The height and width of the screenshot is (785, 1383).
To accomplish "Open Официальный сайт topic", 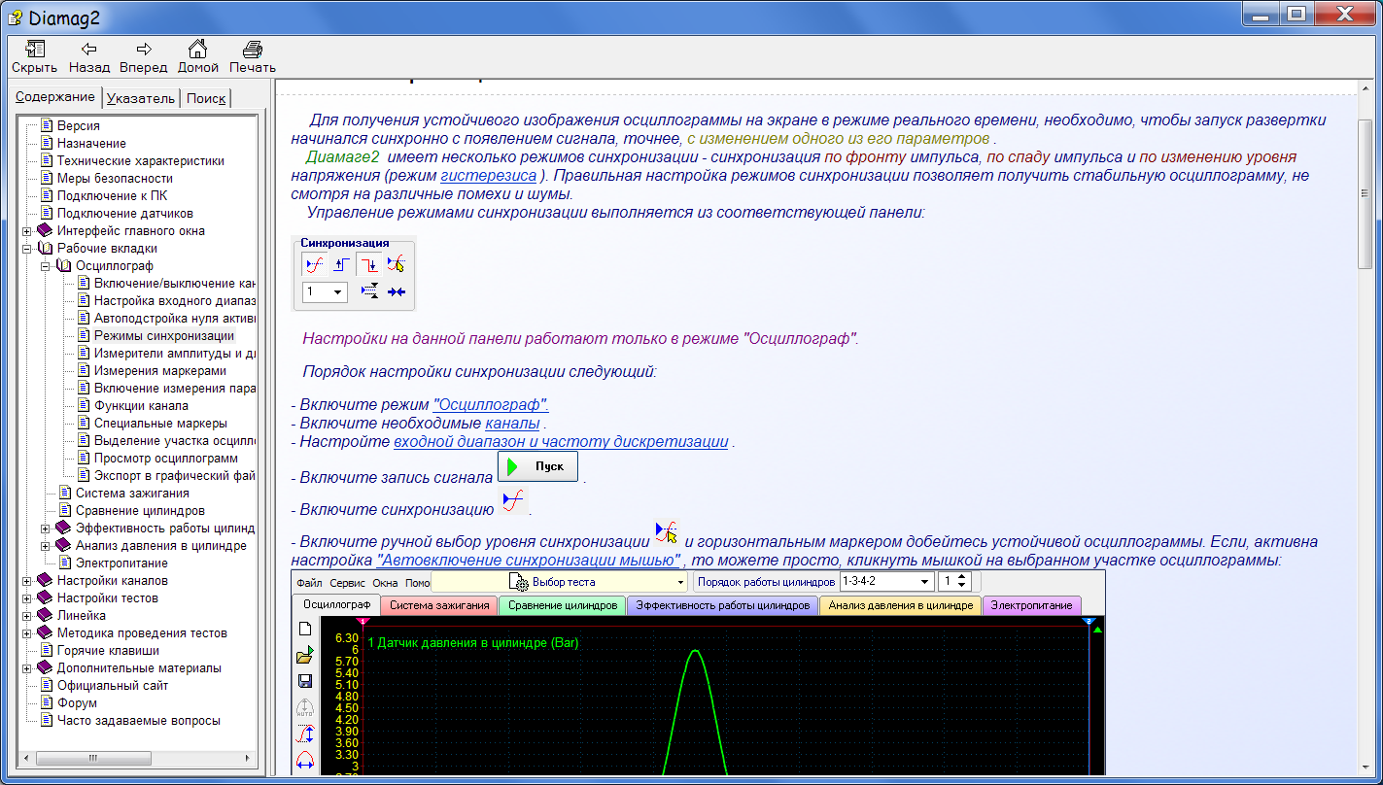I will click(x=112, y=686).
